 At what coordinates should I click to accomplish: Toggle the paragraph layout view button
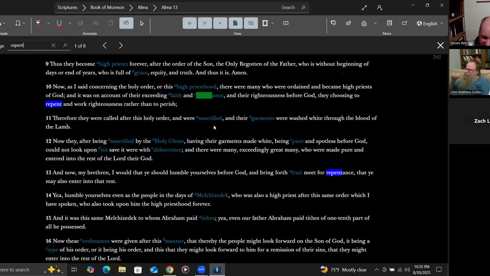click(250, 23)
